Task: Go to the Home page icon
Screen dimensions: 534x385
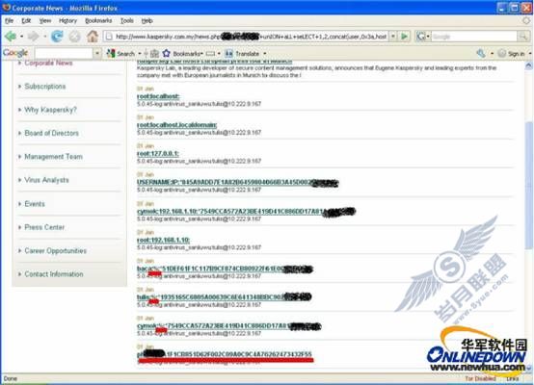Action: tap(93, 36)
